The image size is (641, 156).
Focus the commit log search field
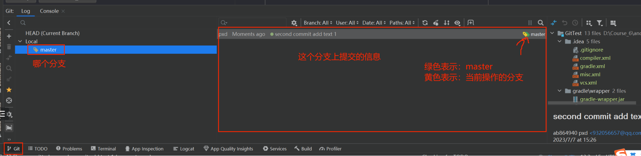click(253, 23)
